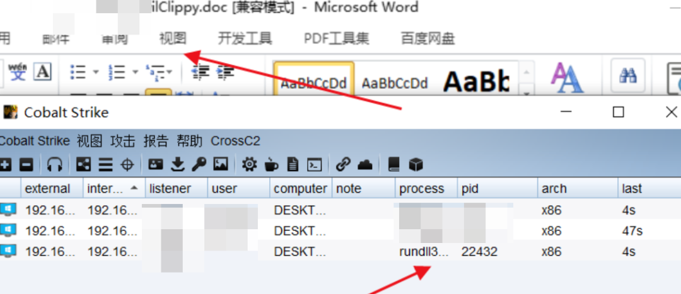
Task: Sort by the inter... column header
Action: pyautogui.click(x=114, y=189)
